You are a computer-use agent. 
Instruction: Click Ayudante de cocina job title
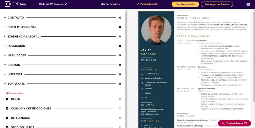[206, 89]
